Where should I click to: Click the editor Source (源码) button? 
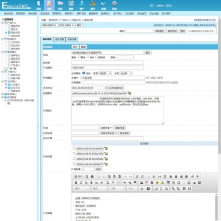click(79, 176)
